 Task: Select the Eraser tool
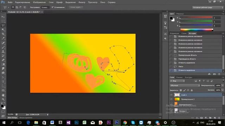point(3,60)
